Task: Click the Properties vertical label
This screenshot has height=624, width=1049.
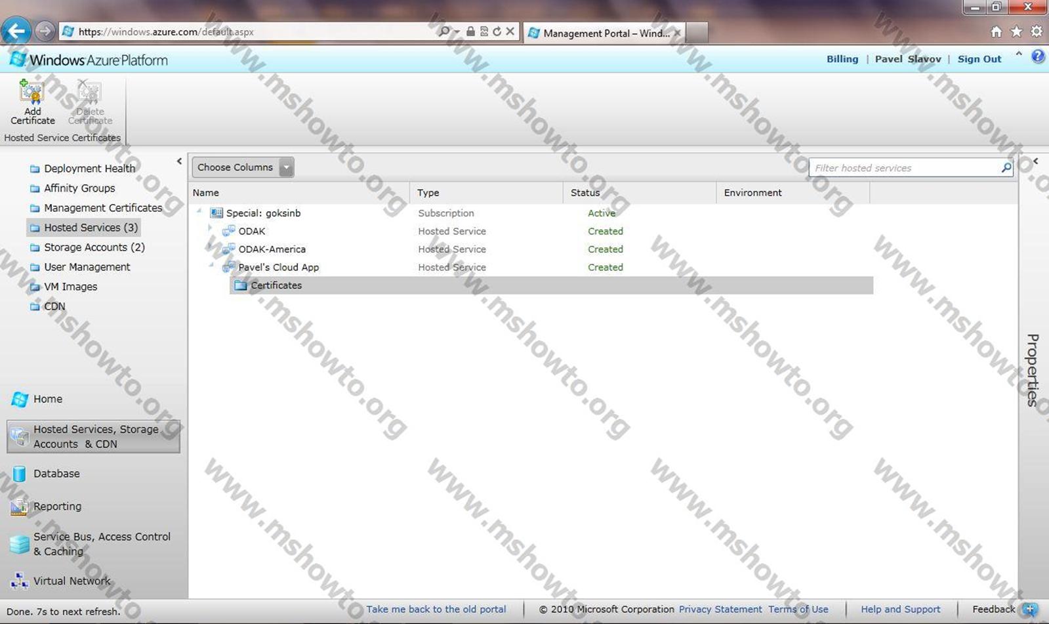Action: pyautogui.click(x=1033, y=371)
